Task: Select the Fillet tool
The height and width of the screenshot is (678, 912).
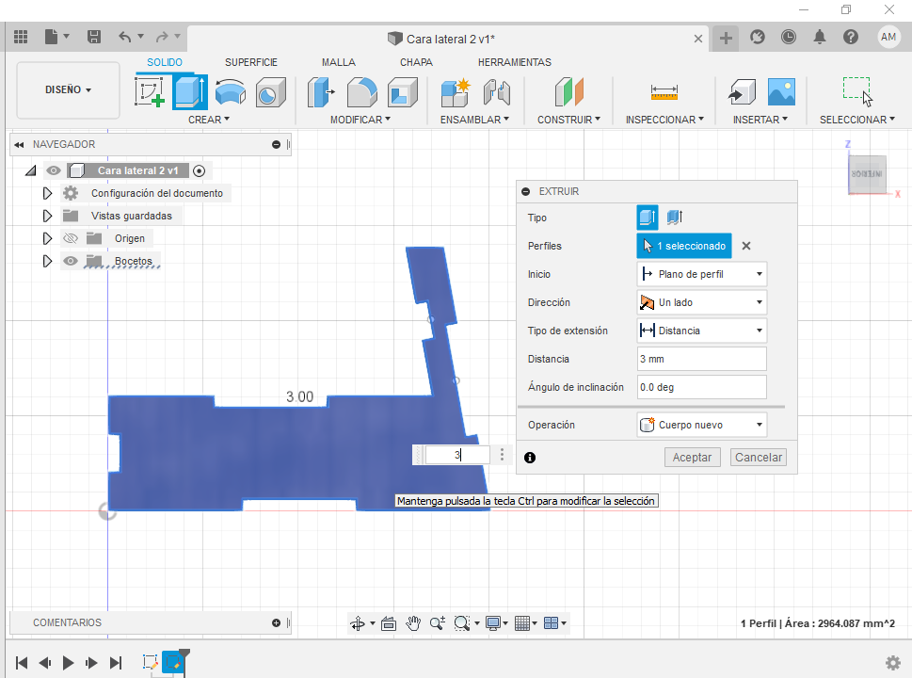Action: (361, 92)
